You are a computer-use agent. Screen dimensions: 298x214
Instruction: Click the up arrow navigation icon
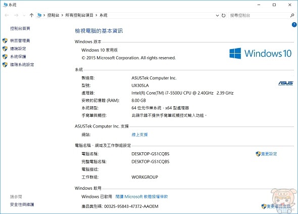click(x=31, y=15)
